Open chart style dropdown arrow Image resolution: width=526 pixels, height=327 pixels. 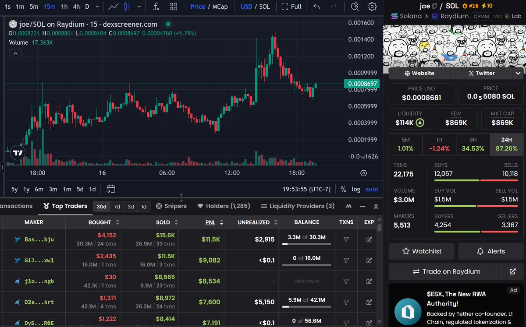(139, 7)
